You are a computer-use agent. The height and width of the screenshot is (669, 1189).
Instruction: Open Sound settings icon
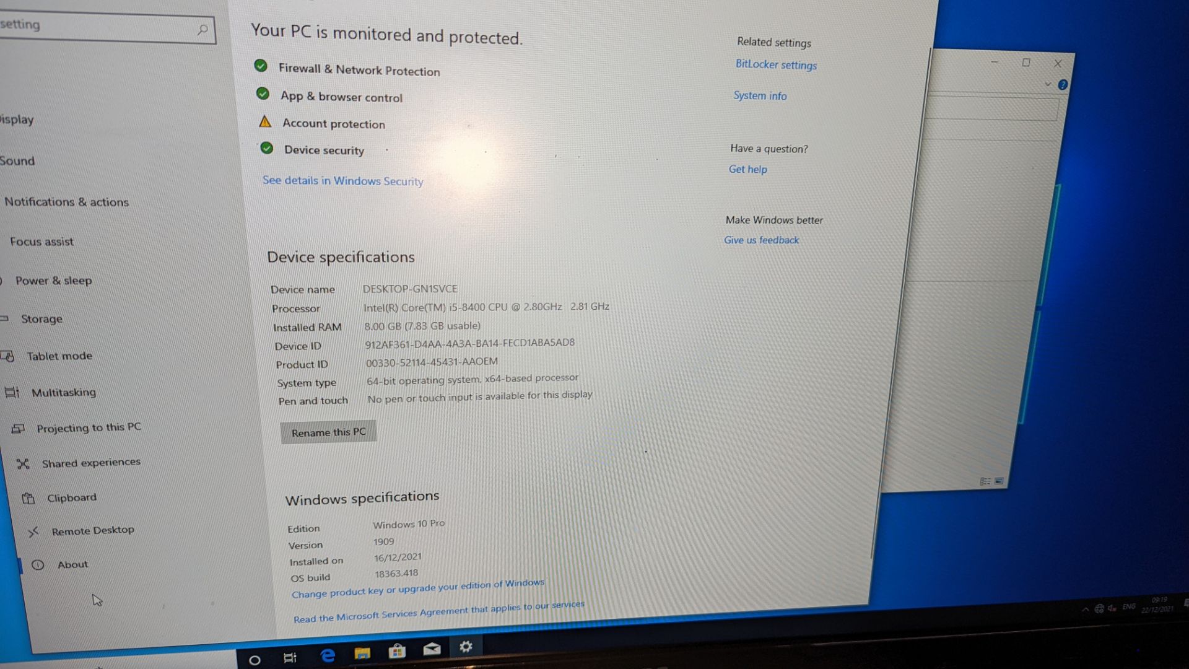coord(19,160)
